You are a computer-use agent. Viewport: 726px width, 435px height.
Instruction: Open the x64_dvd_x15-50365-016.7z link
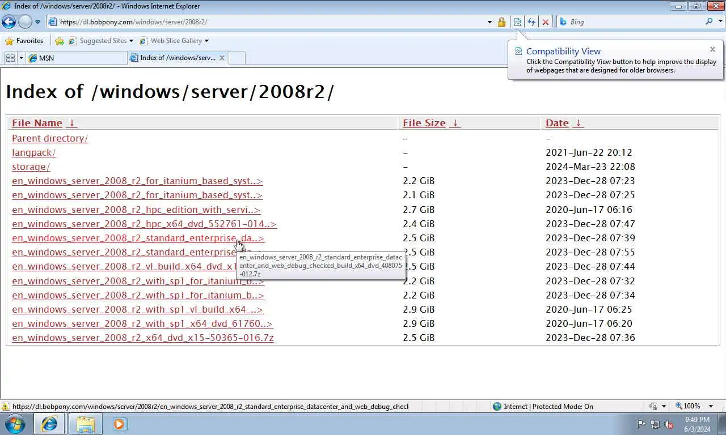pyautogui.click(x=143, y=338)
